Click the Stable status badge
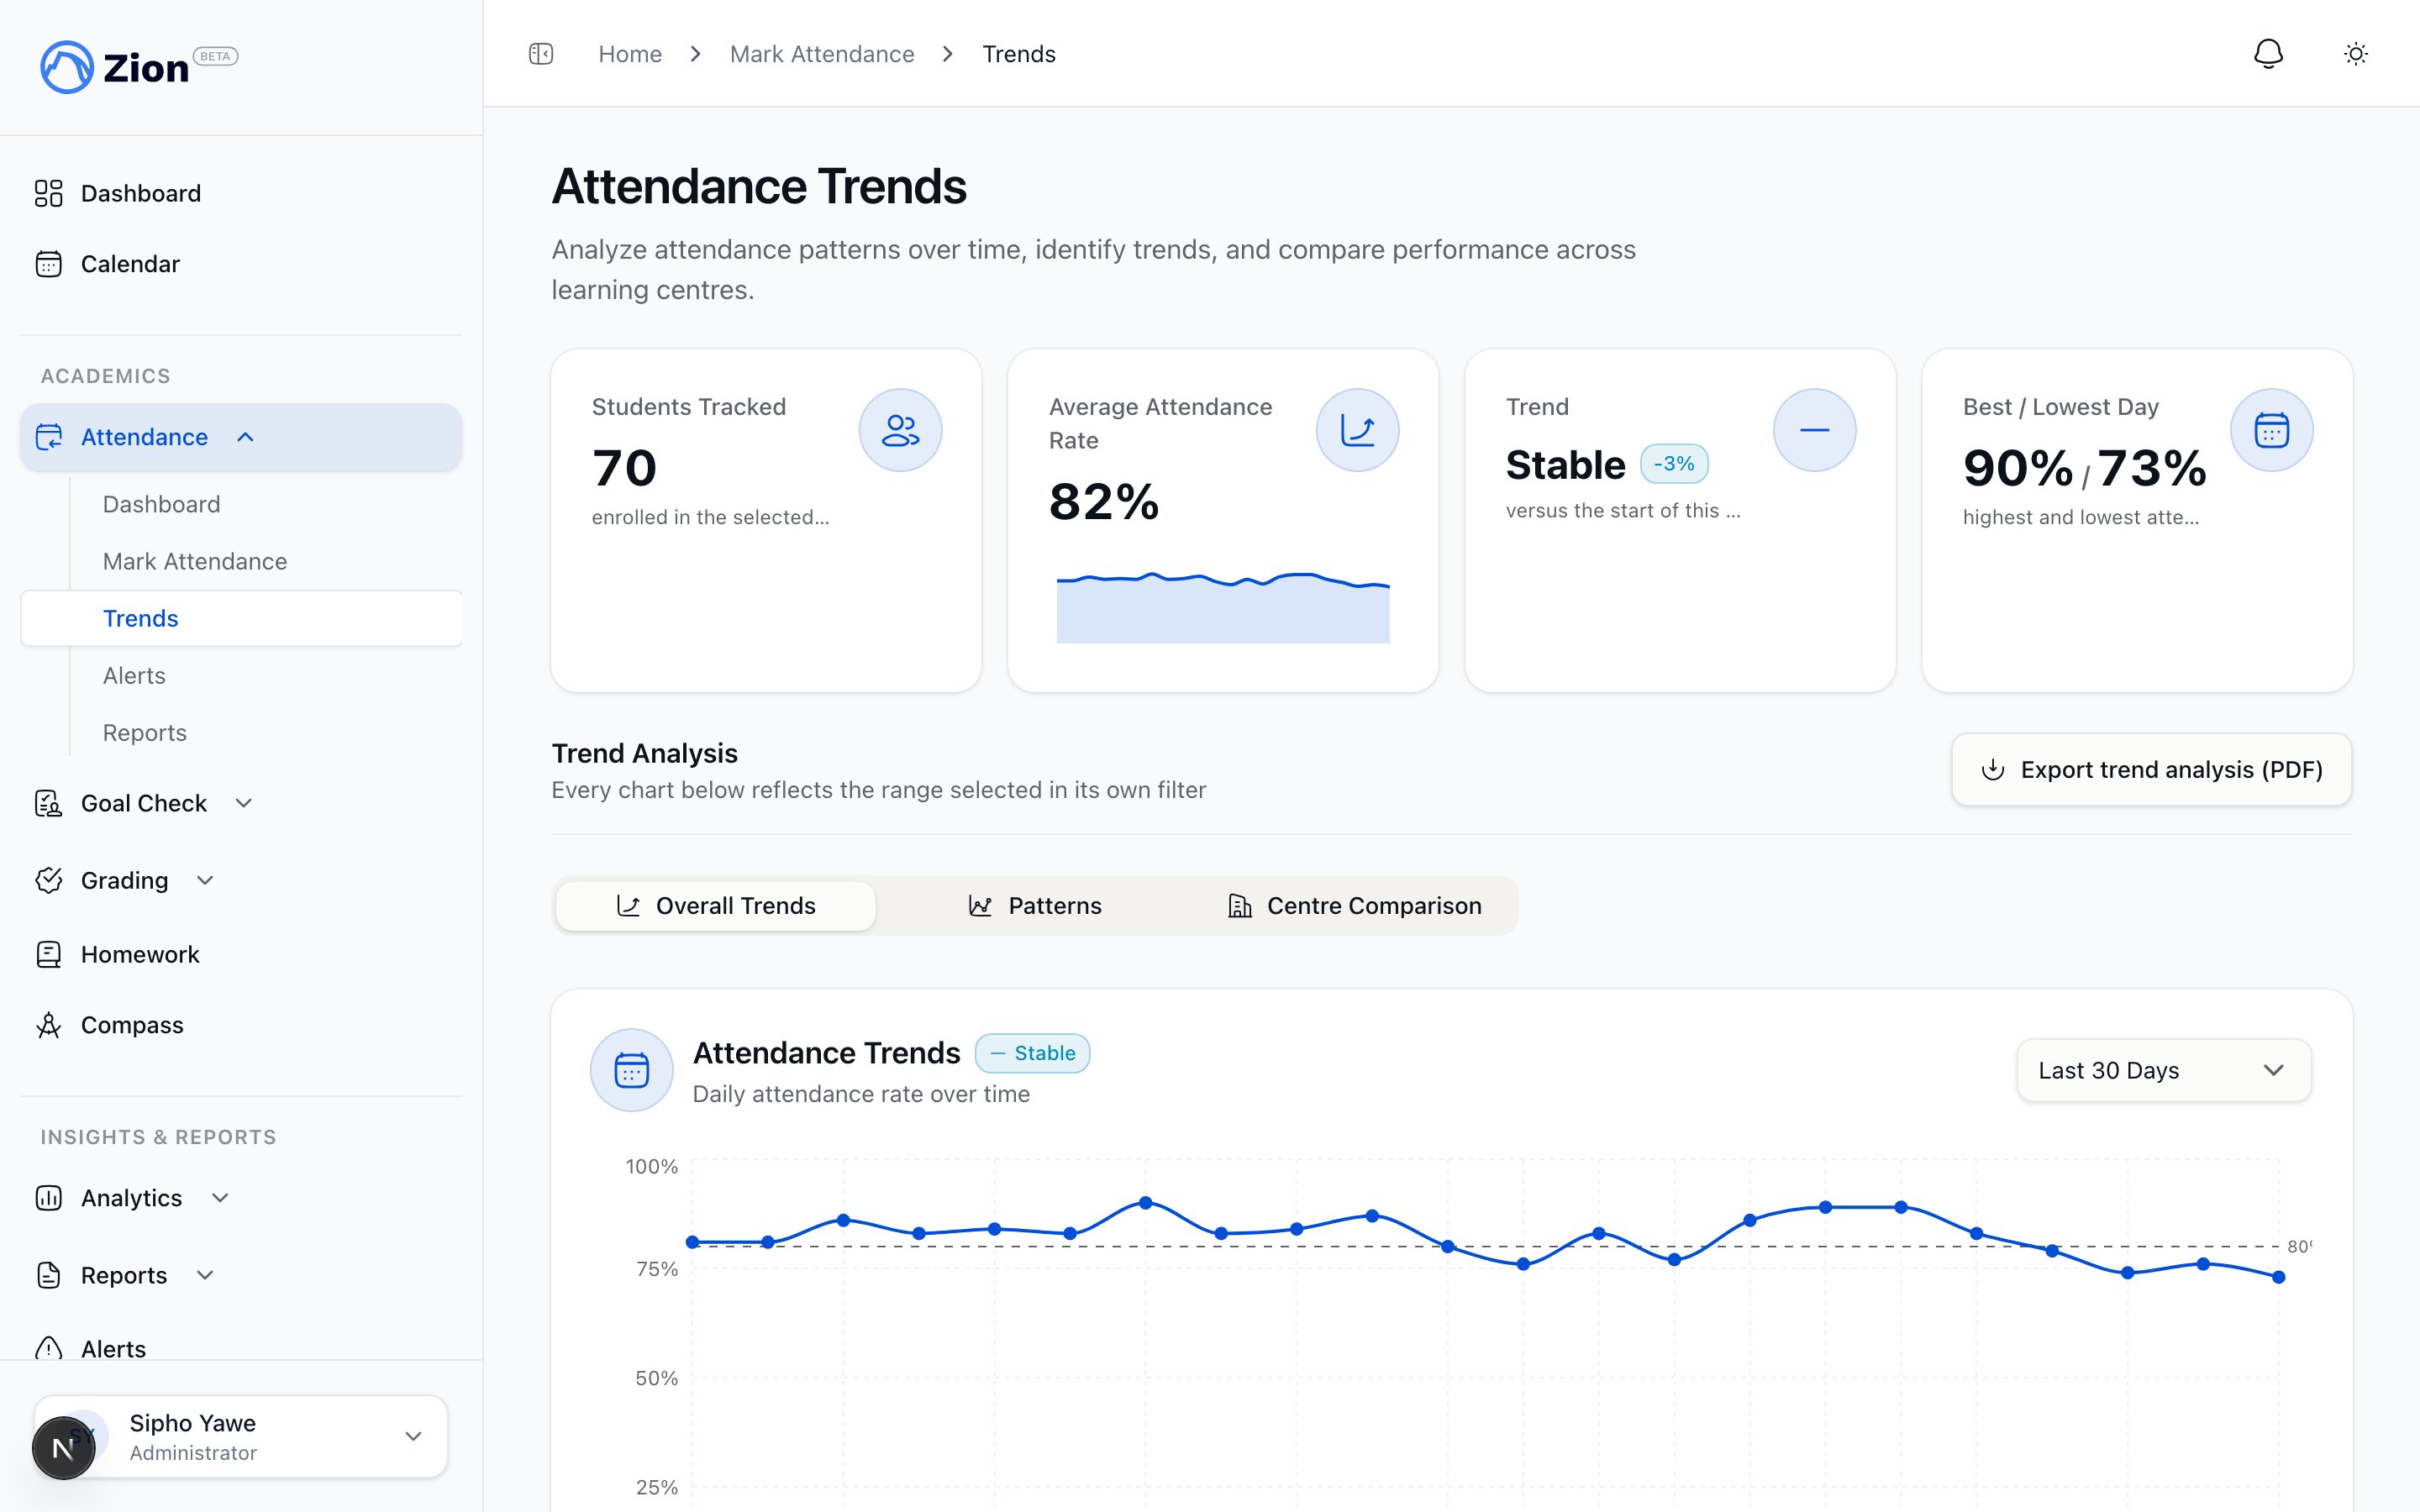This screenshot has width=2420, height=1512. pos(1032,1053)
